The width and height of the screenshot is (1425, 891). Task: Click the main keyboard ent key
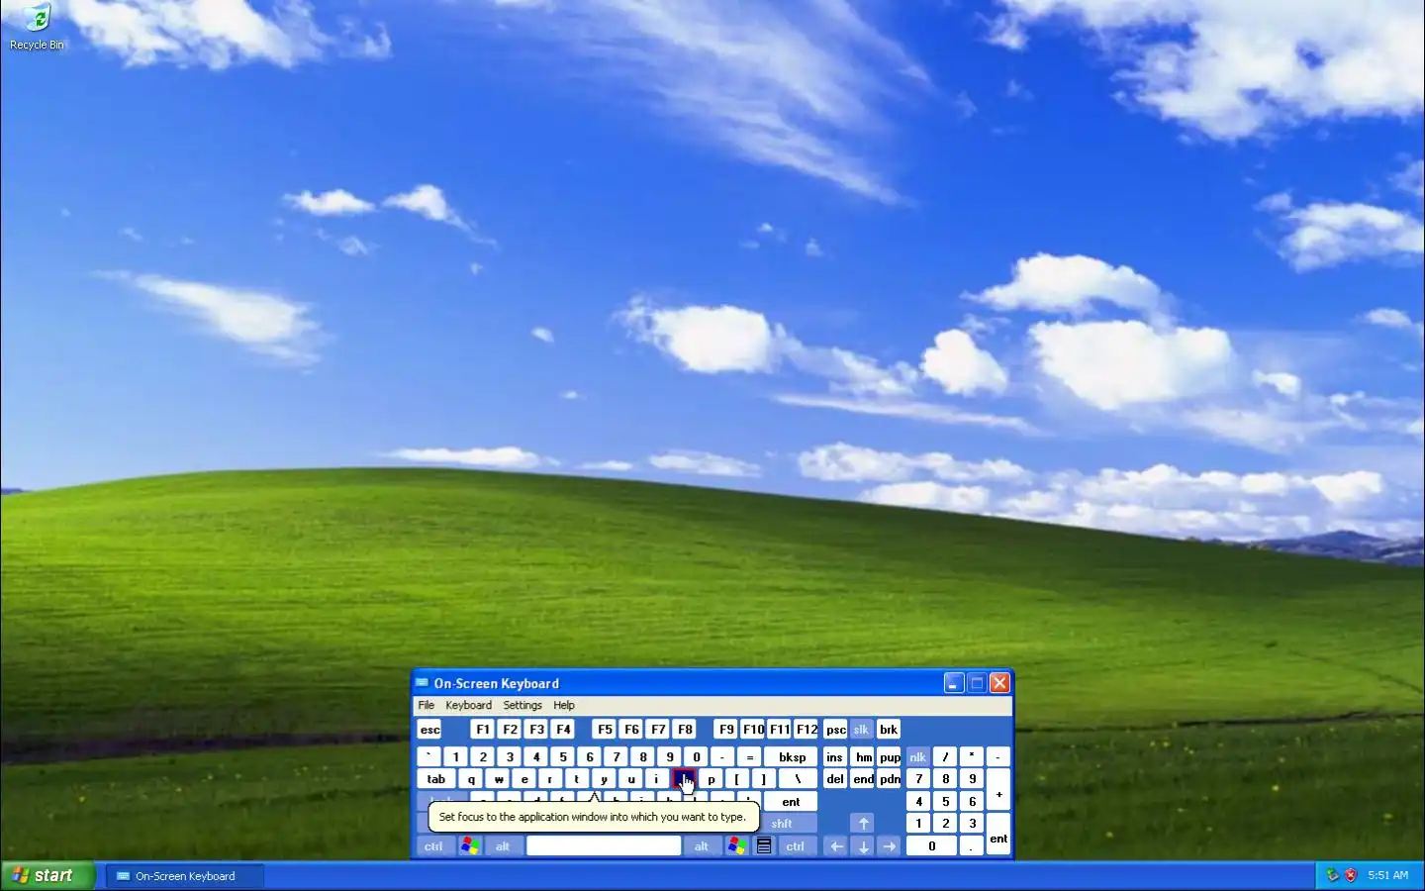(791, 802)
